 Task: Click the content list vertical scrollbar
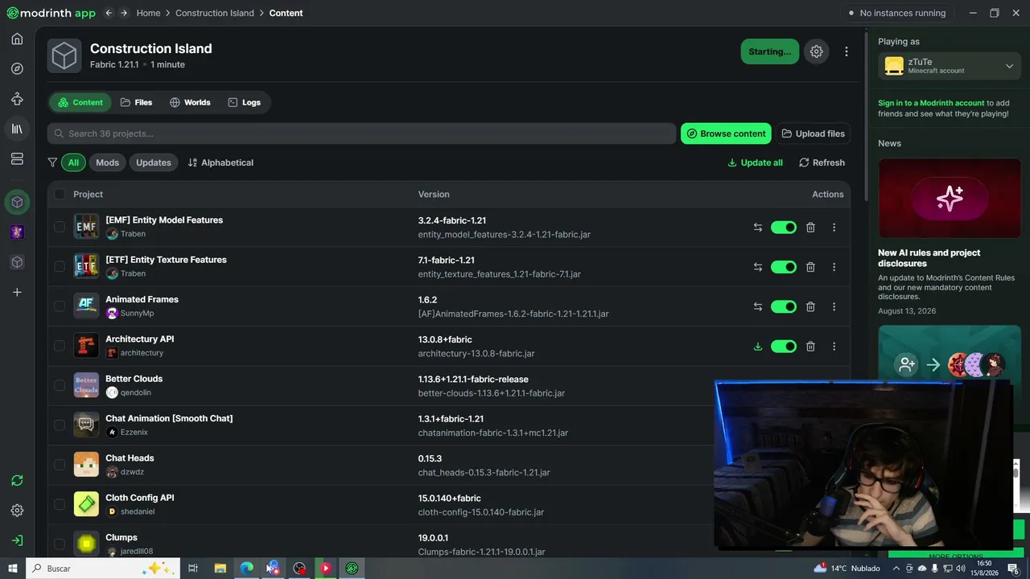865,117
